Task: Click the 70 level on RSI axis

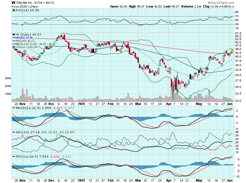Action: [x=237, y=16]
